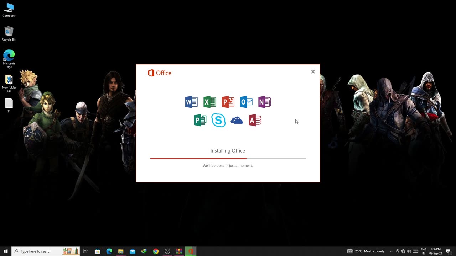Expand the hidden system tray icons
Image resolution: width=456 pixels, height=256 pixels.
392,251
